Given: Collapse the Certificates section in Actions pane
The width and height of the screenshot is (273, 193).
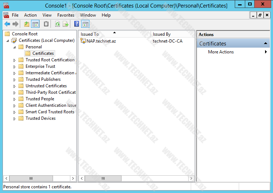Looking at the screenshot, I should [266, 43].
